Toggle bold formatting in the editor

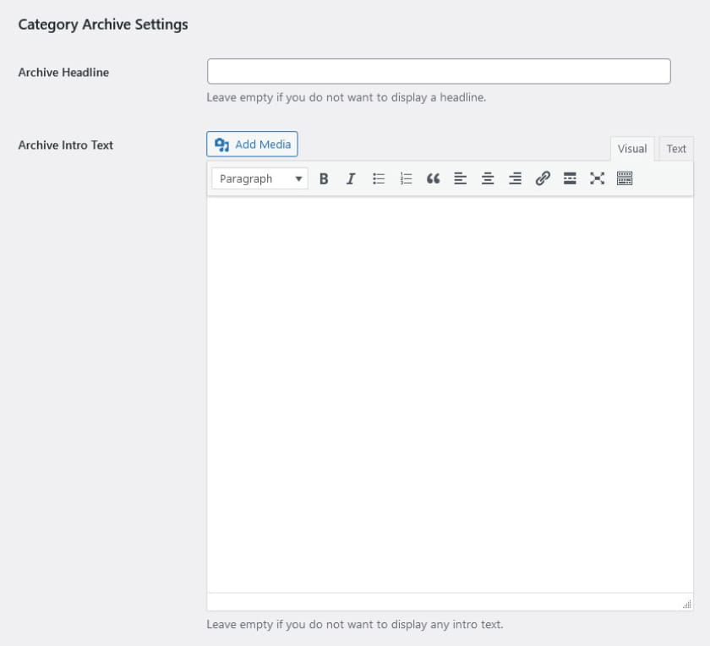[324, 178]
